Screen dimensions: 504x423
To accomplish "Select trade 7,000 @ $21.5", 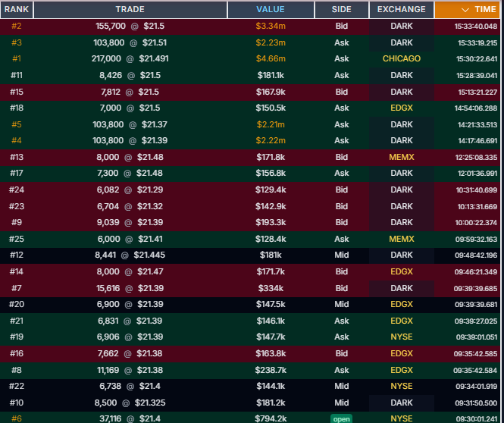I will [130, 108].
